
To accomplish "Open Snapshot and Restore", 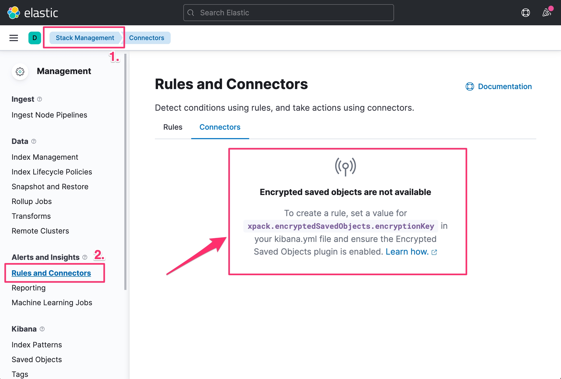I will (50, 187).
